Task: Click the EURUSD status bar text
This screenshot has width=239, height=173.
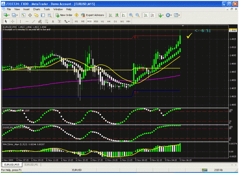Action: (77, 170)
